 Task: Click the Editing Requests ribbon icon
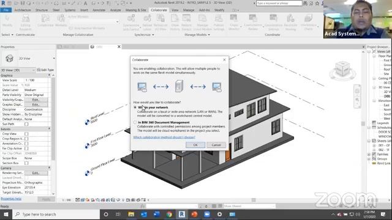(x=25, y=18)
